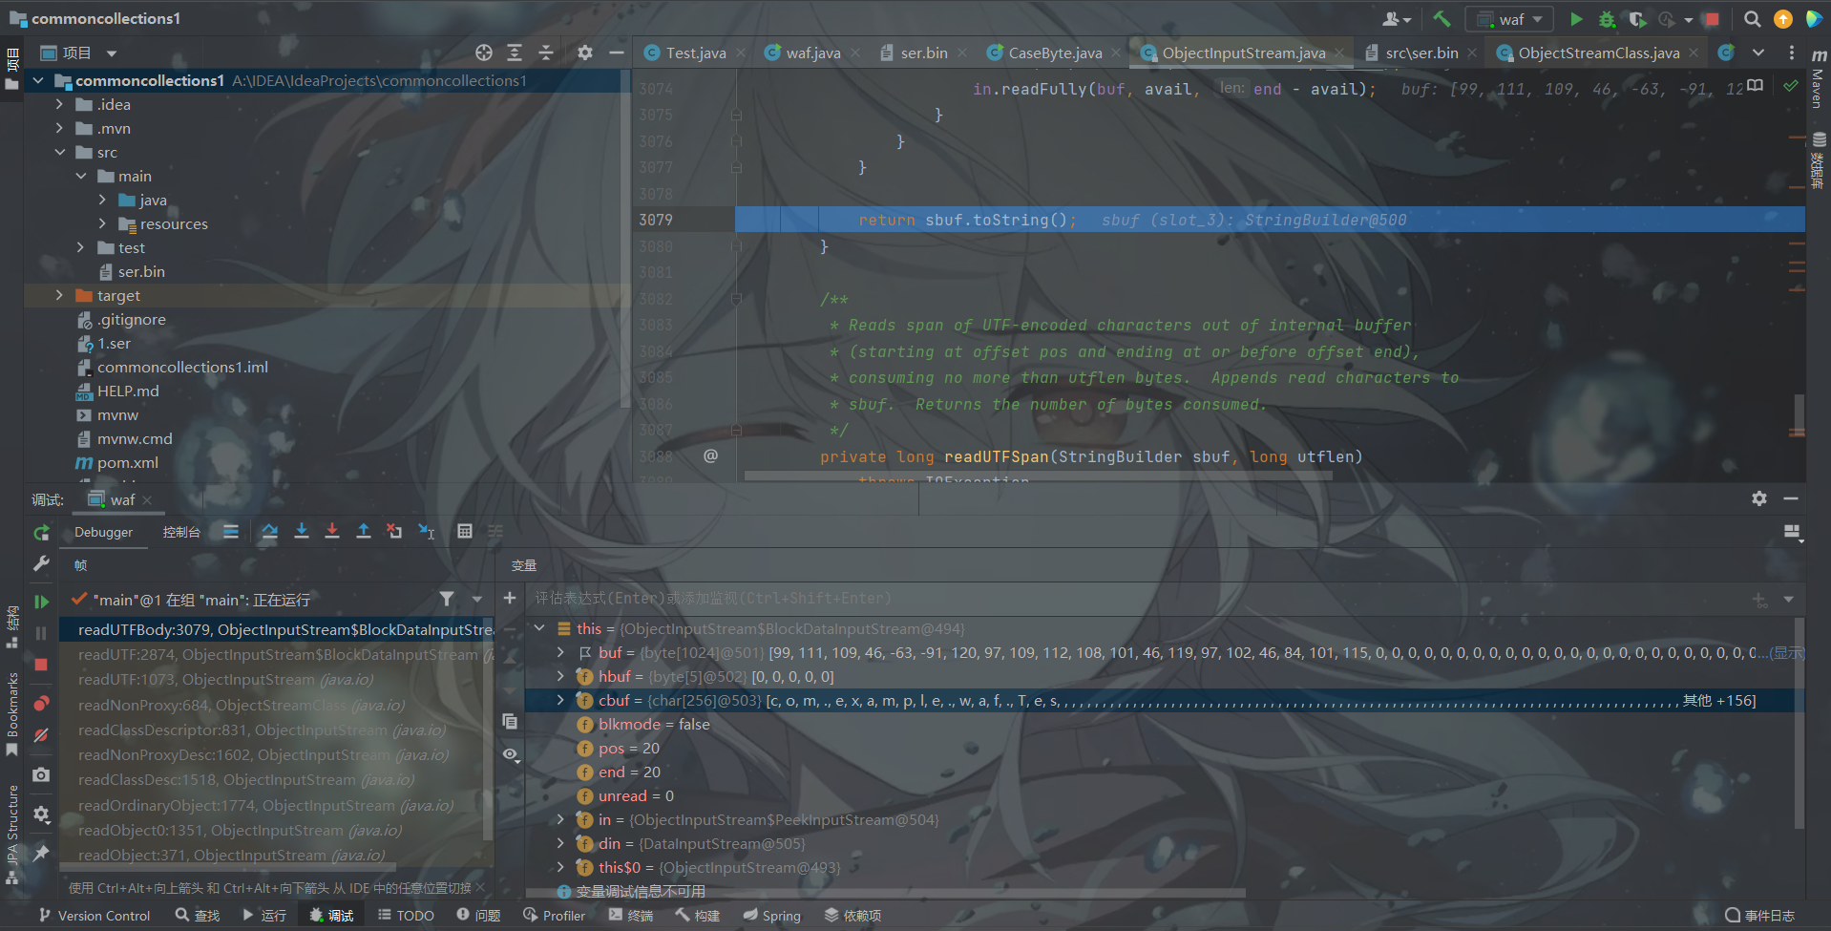The height and width of the screenshot is (931, 1831).
Task: Expand the din variable node
Action: (x=560, y=844)
